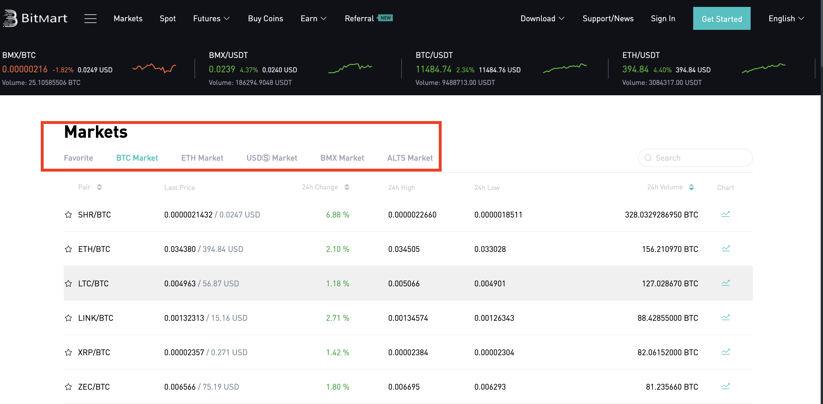Switch to ALTS Market tab

[x=410, y=158]
